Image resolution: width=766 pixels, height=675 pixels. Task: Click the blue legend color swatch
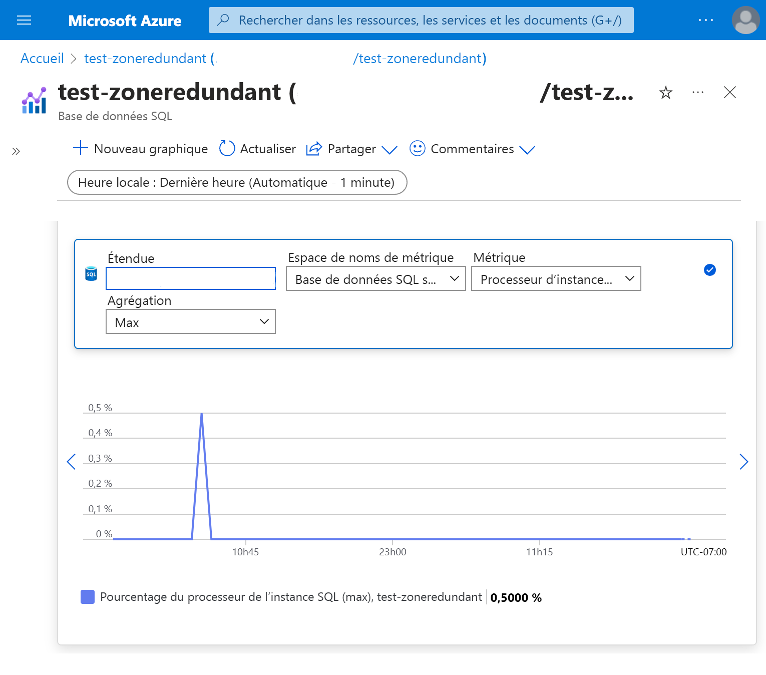tap(88, 597)
